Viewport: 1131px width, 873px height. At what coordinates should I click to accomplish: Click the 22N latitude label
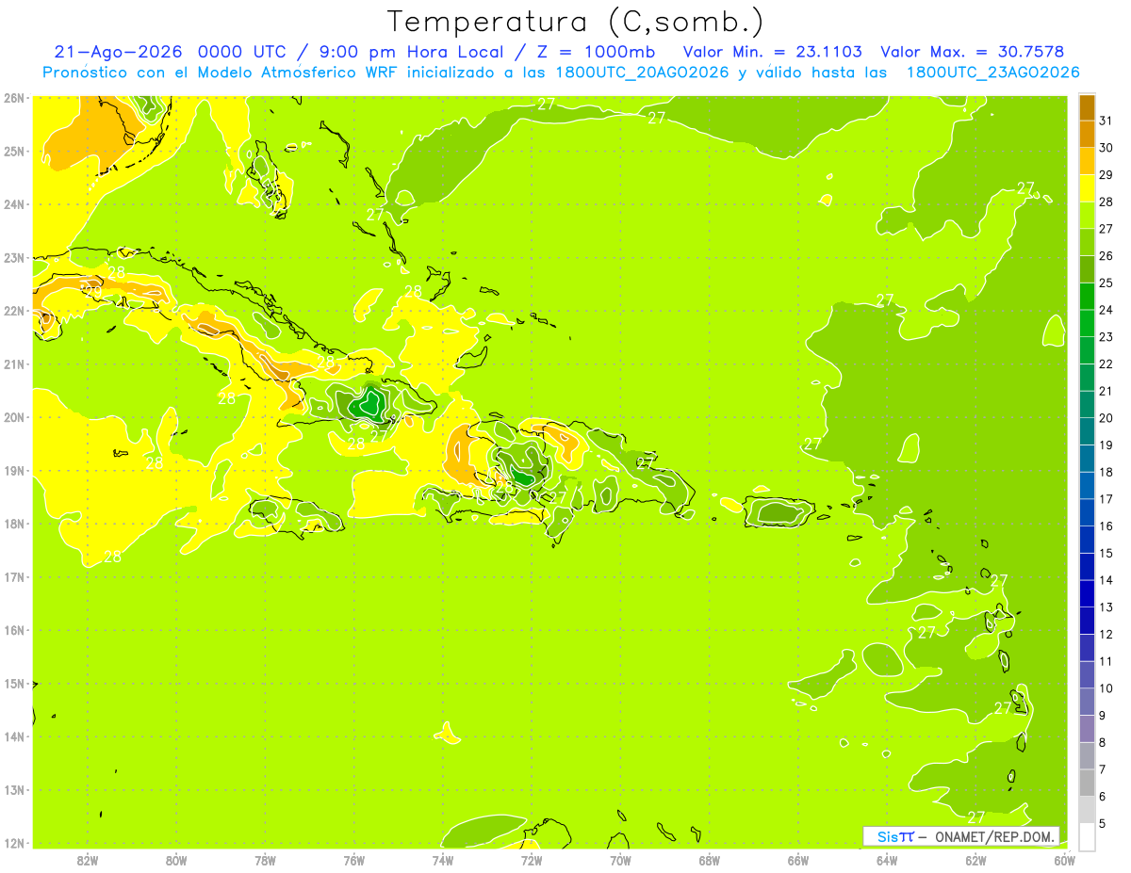[14, 311]
